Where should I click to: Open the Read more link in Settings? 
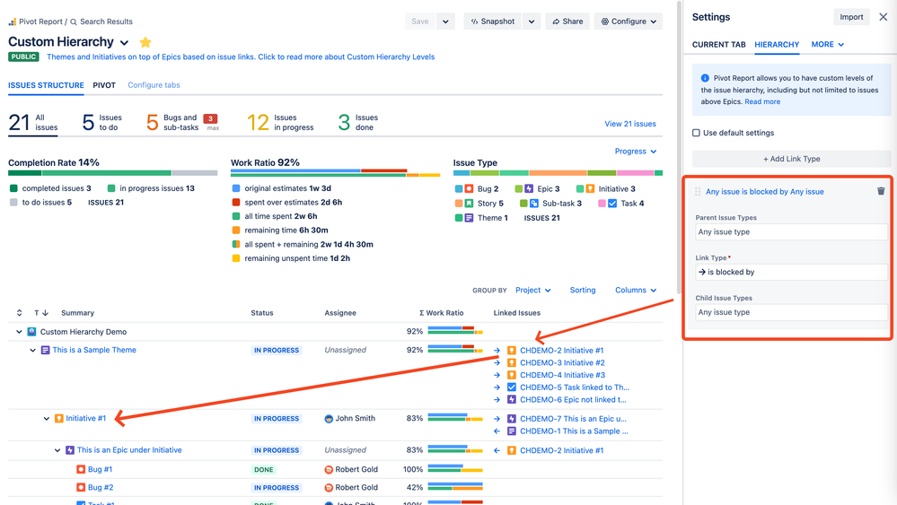coord(762,101)
